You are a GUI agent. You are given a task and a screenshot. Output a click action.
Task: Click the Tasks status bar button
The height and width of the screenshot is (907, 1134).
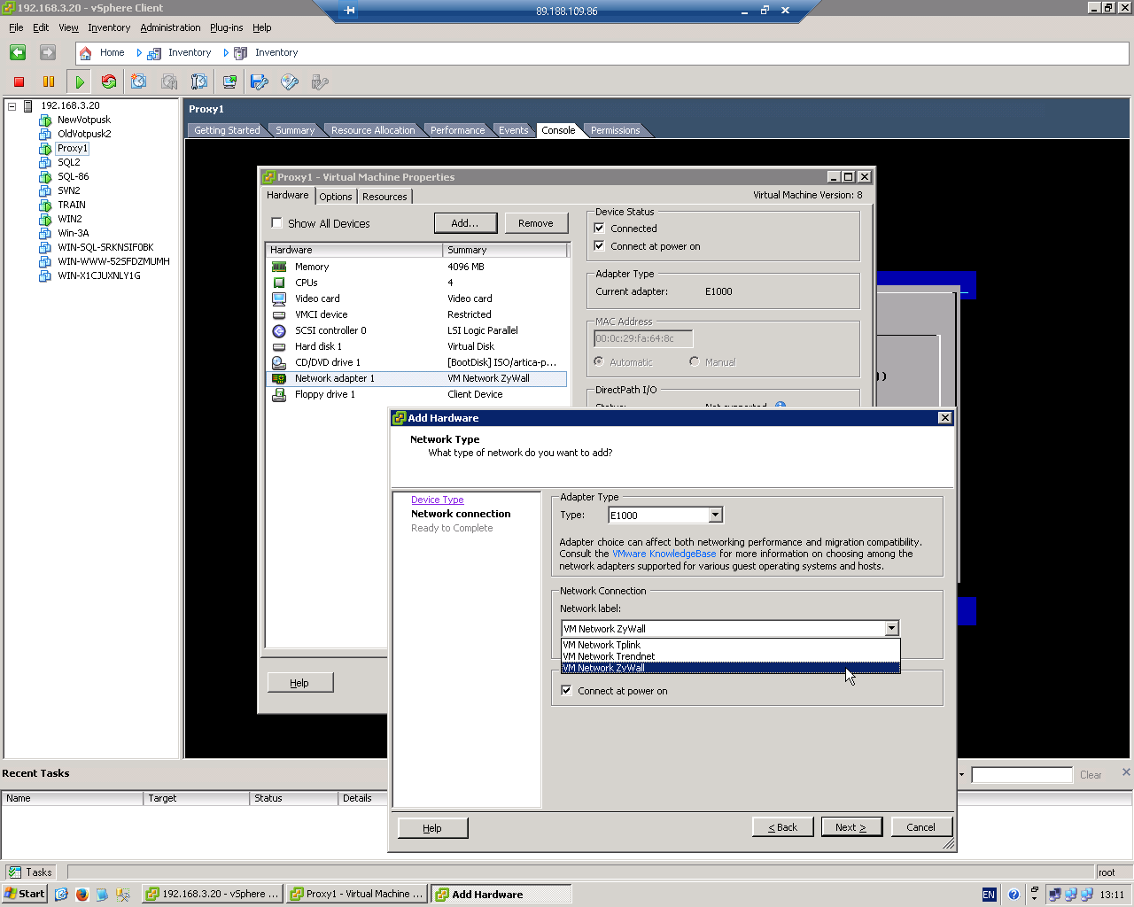click(30, 872)
